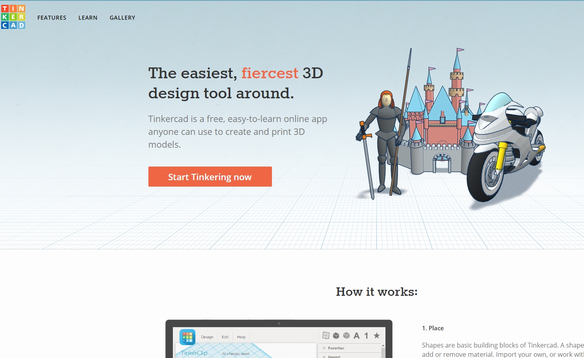Click the orange word 'fiercest' in headline
Image resolution: width=584 pixels, height=358 pixels.
pyautogui.click(x=270, y=73)
